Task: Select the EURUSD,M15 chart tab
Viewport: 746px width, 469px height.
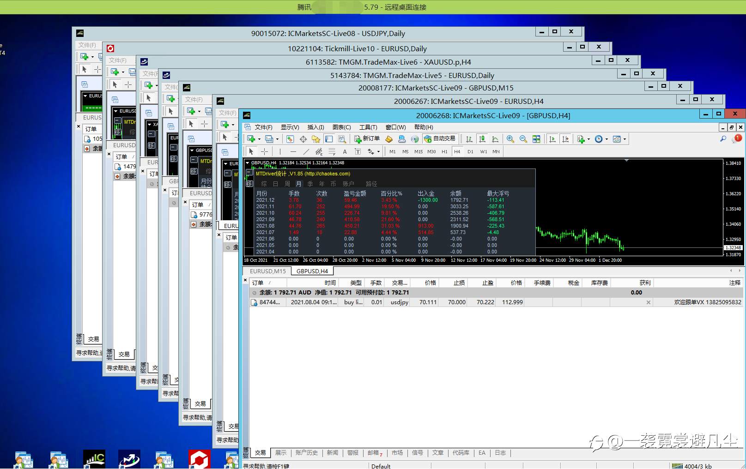Action: point(267,271)
